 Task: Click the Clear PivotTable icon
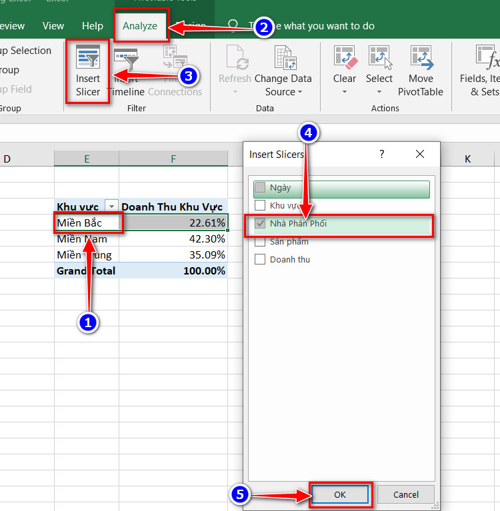pyautogui.click(x=345, y=57)
